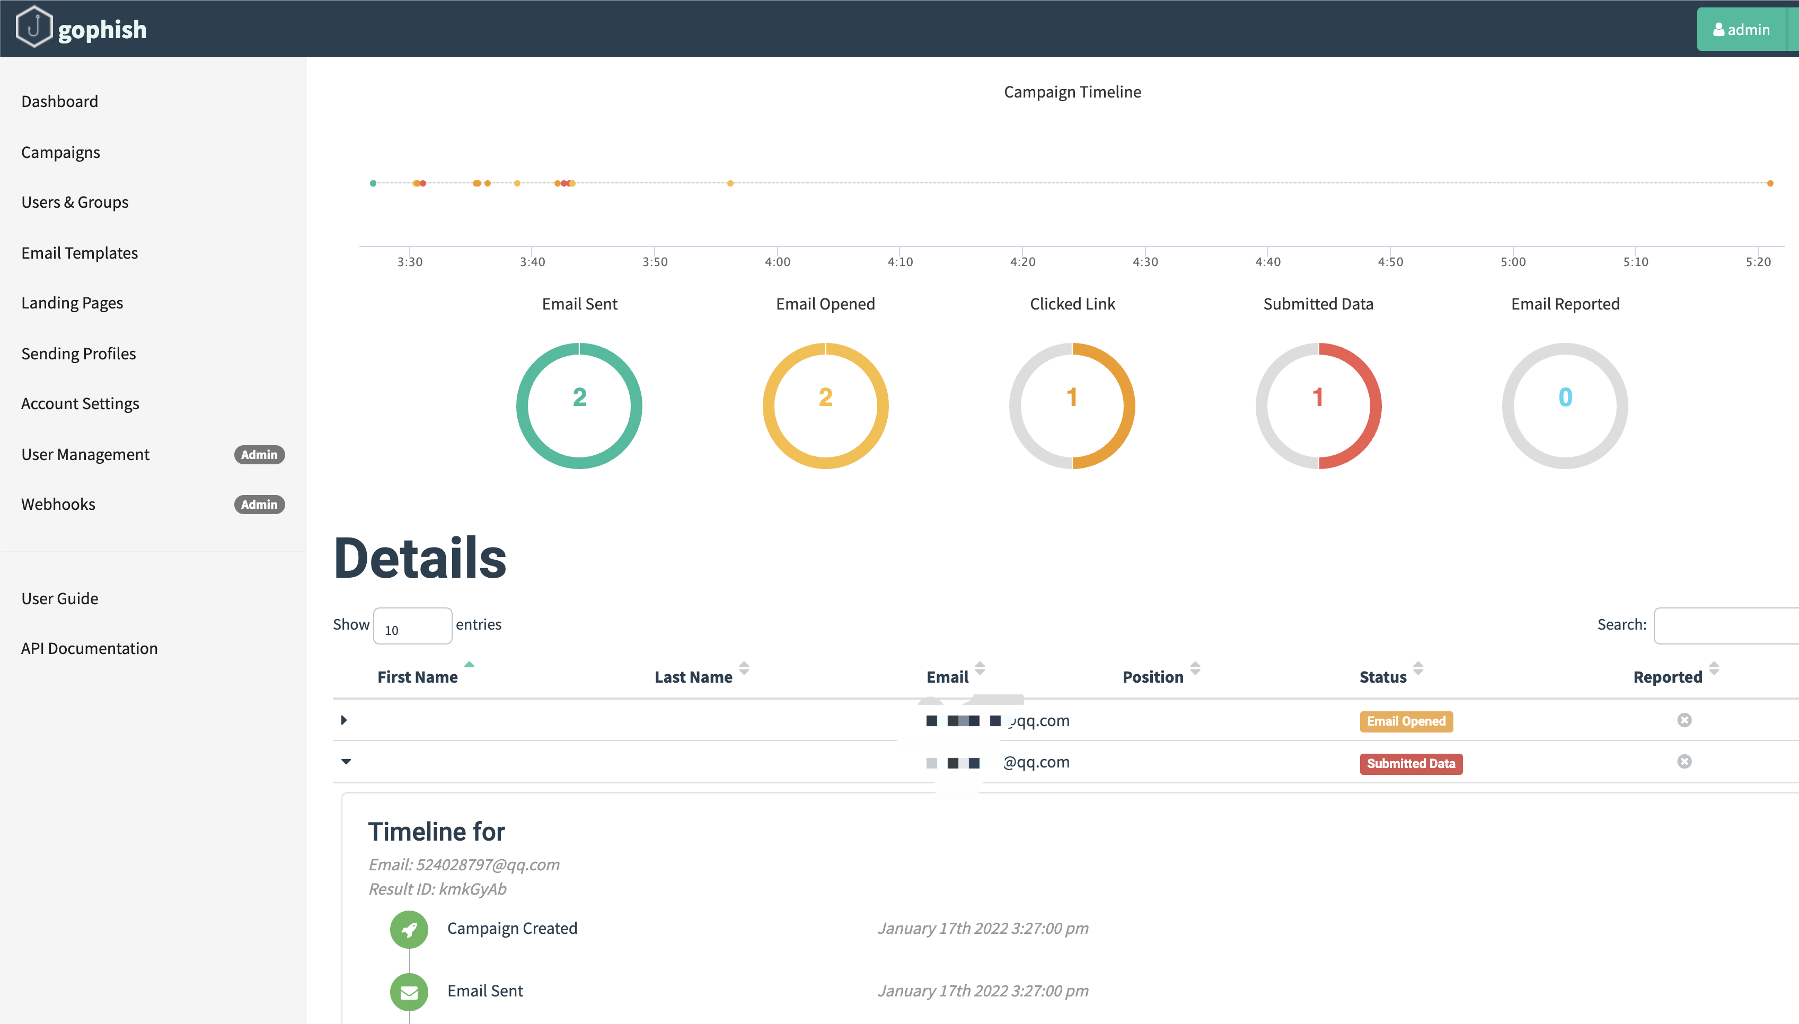Click the gophish hook logo icon
Viewport: 1799px width, 1024px height.
pos(34,28)
